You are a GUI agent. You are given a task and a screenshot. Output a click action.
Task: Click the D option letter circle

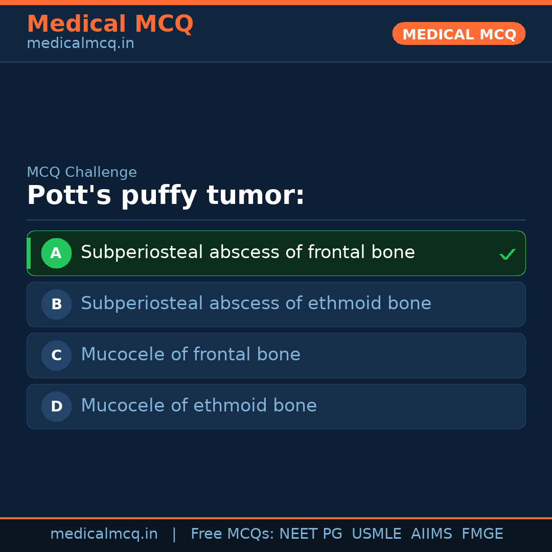56,406
